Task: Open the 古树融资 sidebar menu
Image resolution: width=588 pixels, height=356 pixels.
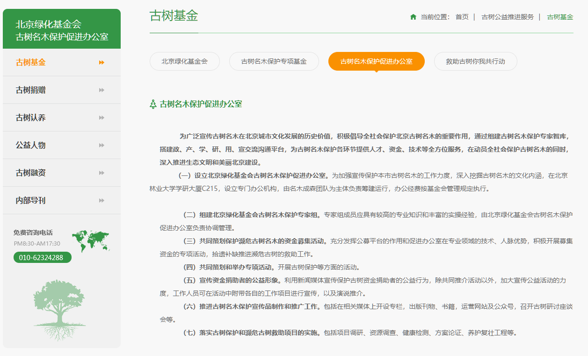Action: [62, 173]
